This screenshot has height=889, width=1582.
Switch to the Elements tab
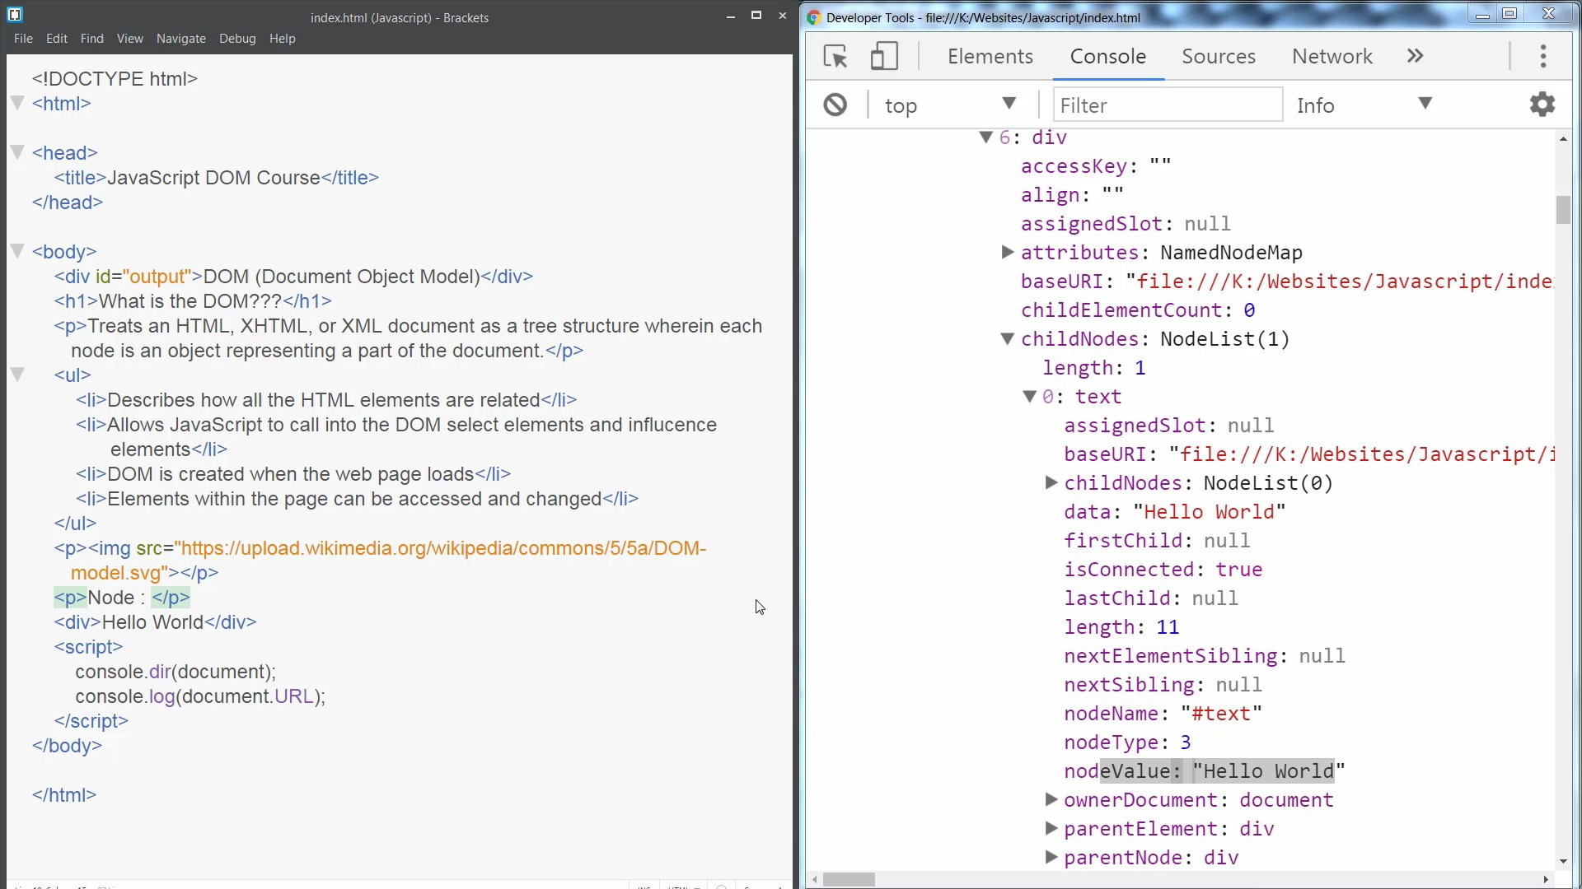990,56
